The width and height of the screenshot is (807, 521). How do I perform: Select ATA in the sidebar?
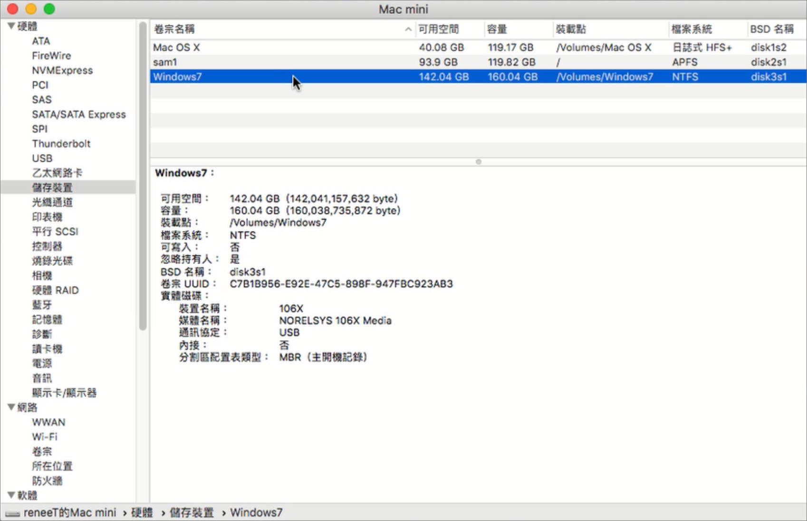pos(41,41)
